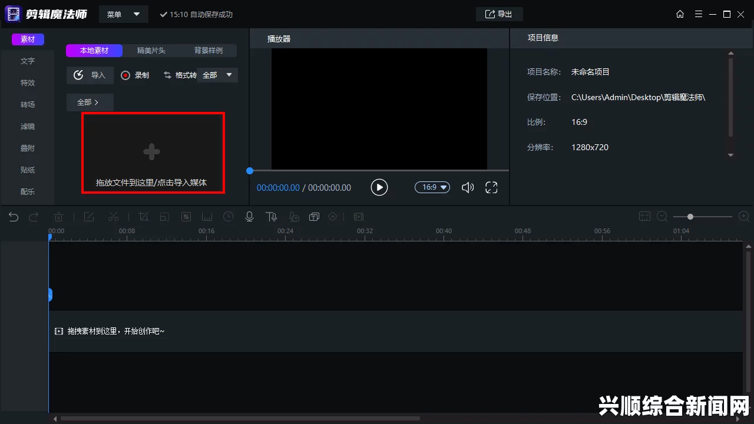
Task: Open the 叠附 sidebar section
Action: pos(28,148)
